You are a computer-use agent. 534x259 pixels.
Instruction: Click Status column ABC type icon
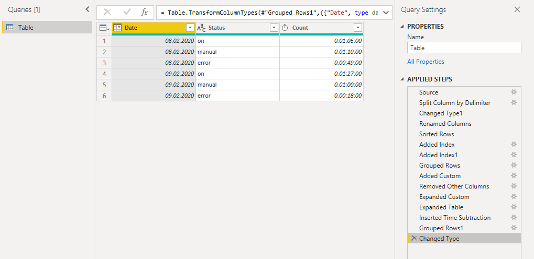[201, 28]
